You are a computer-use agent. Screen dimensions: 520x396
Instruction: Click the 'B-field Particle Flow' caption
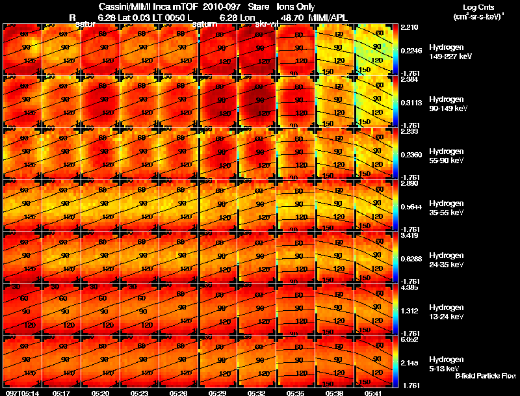click(x=486, y=376)
